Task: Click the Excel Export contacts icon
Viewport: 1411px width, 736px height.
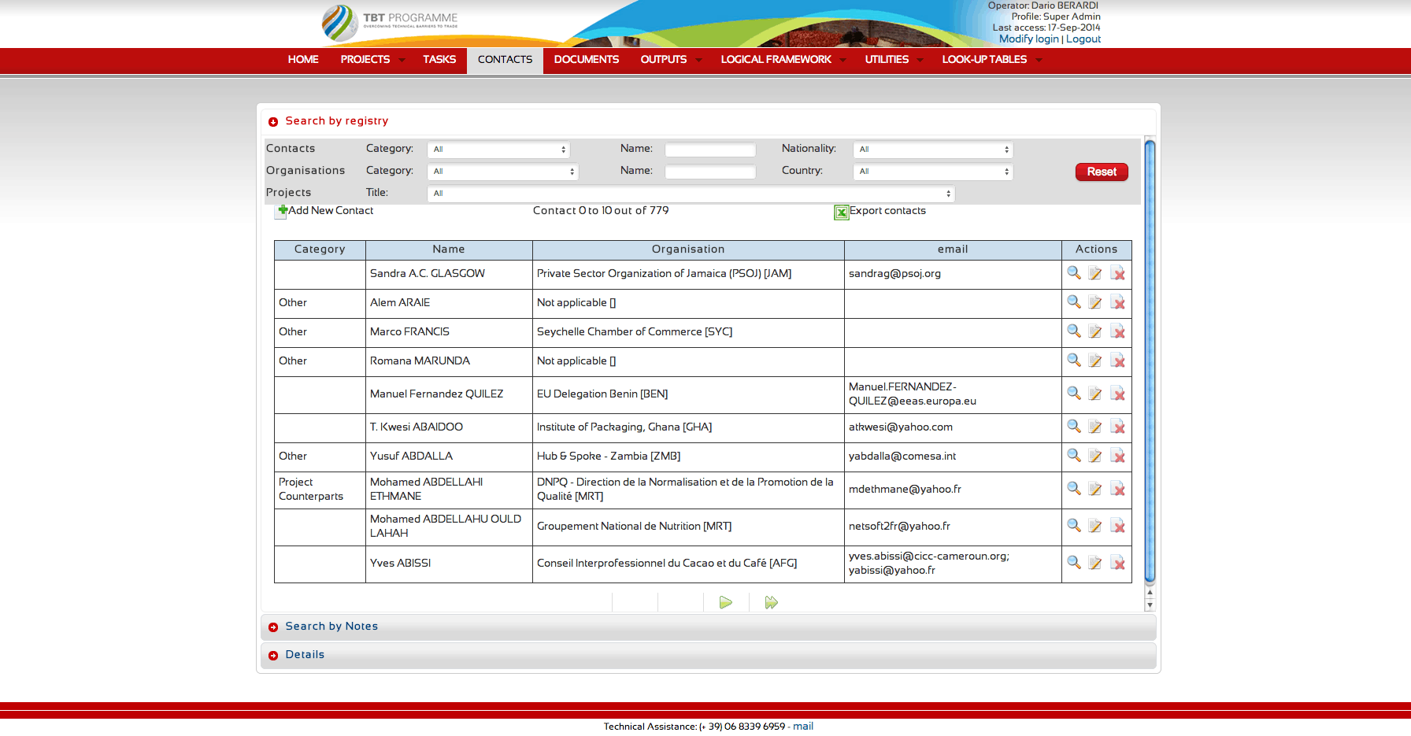Action: click(842, 212)
